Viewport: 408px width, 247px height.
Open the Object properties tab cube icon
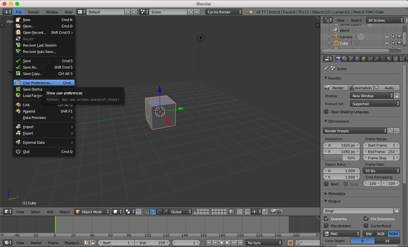tap(364, 59)
